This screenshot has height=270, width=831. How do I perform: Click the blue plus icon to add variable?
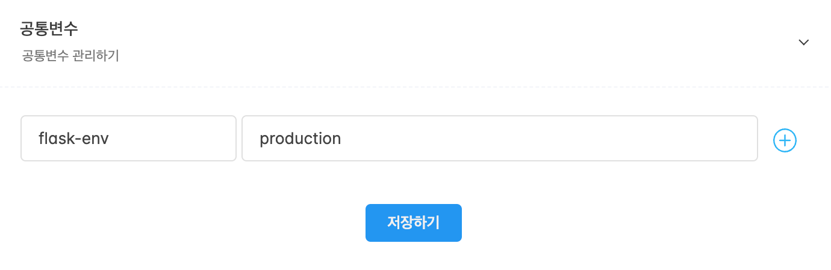click(784, 140)
